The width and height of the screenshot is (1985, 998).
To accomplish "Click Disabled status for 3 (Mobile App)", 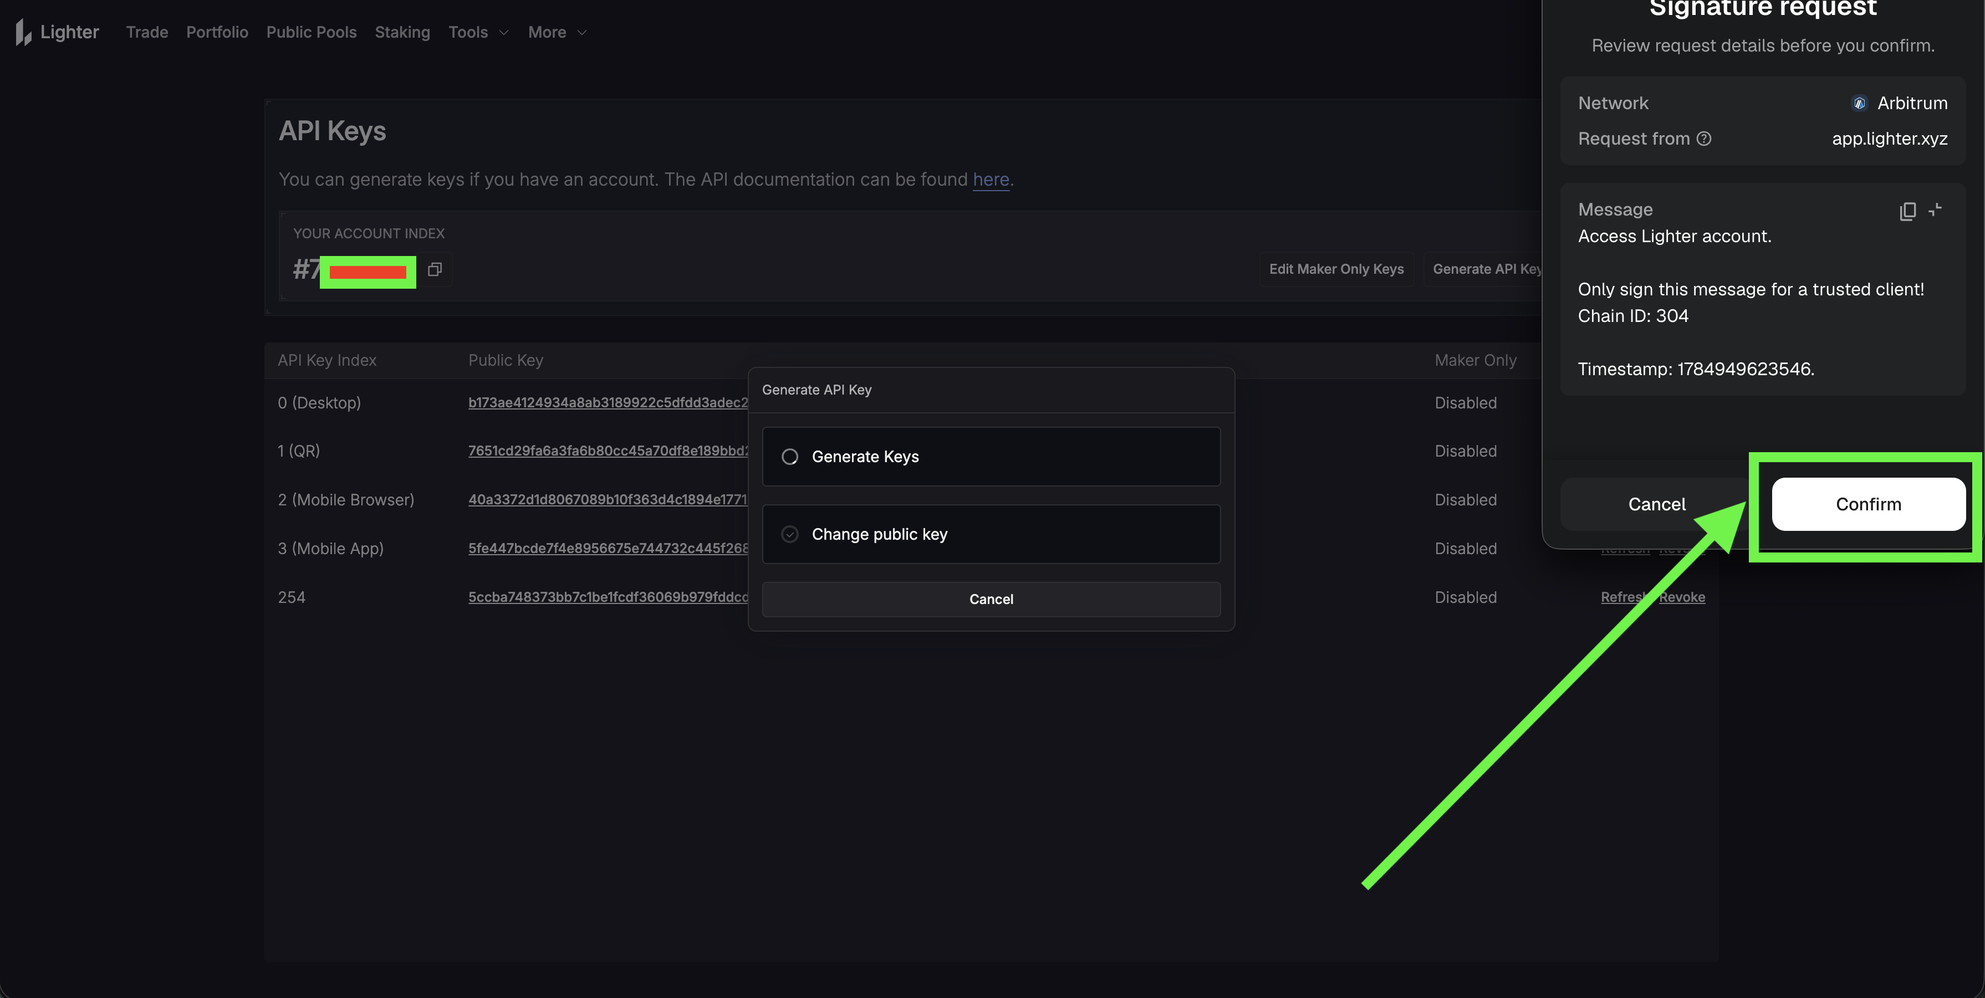I will click(x=1466, y=548).
